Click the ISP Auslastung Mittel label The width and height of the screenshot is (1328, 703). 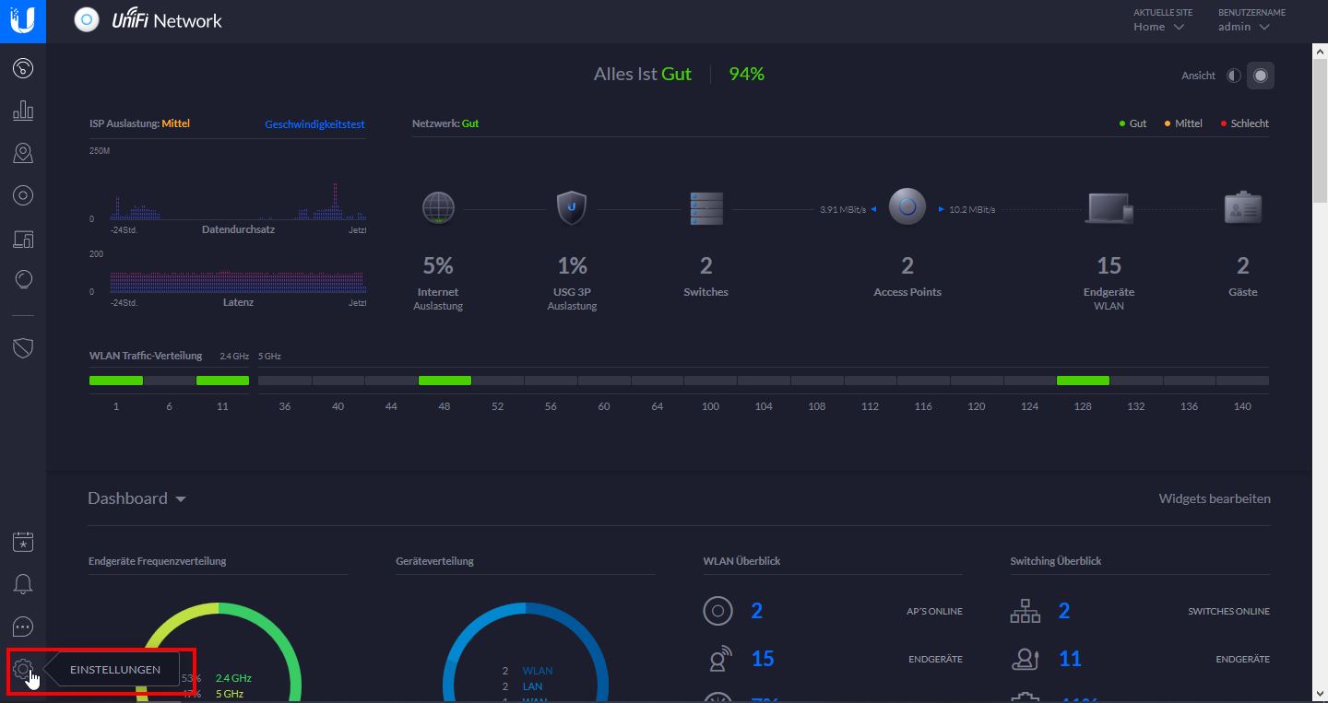[139, 123]
